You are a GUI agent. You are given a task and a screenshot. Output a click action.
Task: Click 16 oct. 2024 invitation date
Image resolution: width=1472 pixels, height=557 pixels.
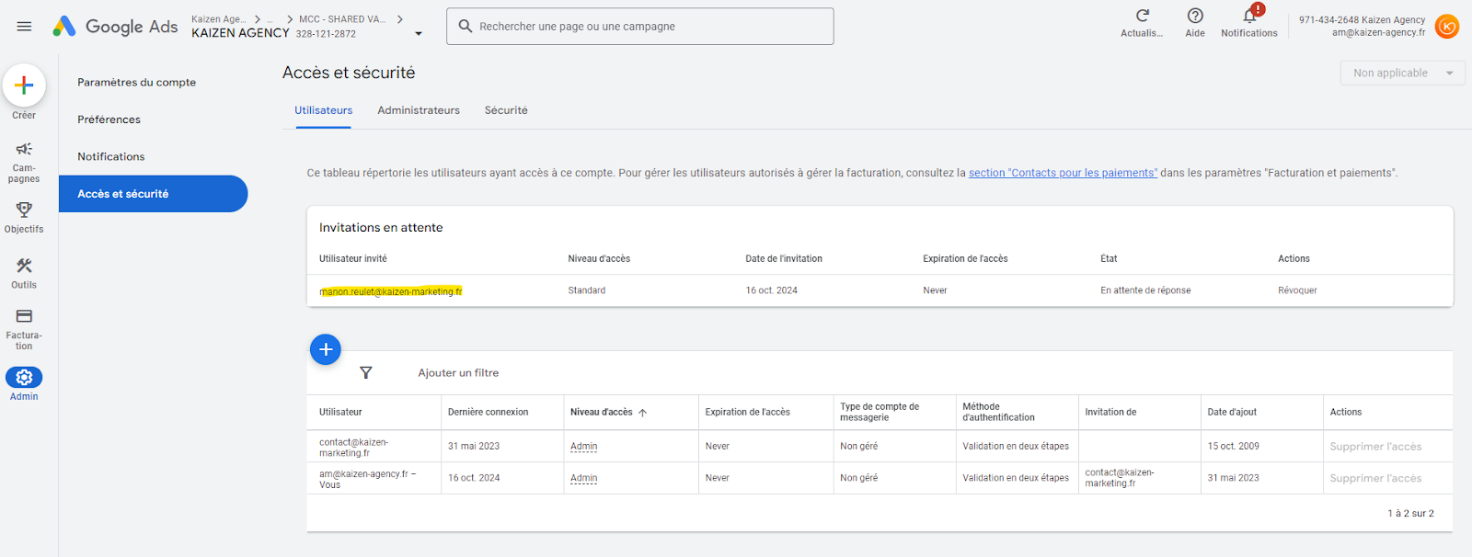771,290
